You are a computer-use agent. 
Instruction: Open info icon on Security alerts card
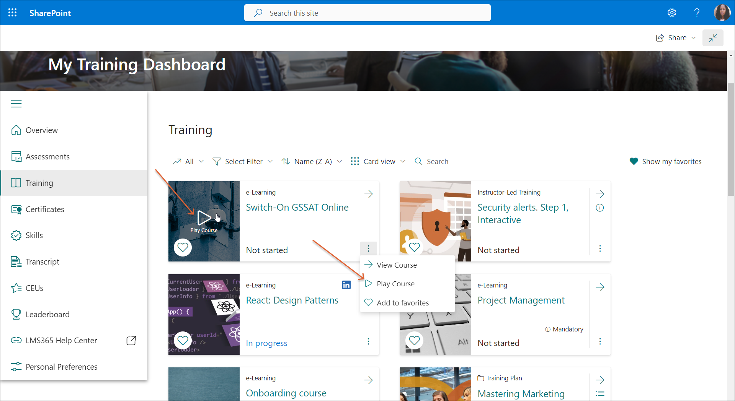pyautogui.click(x=600, y=208)
